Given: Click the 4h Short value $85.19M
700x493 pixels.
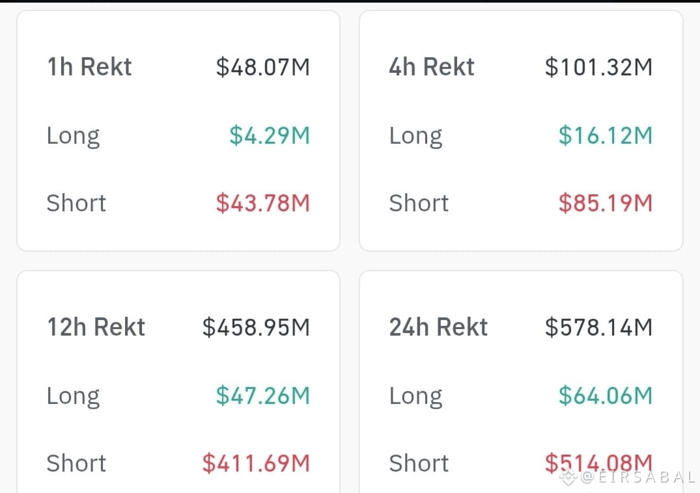Looking at the screenshot, I should 606,203.
